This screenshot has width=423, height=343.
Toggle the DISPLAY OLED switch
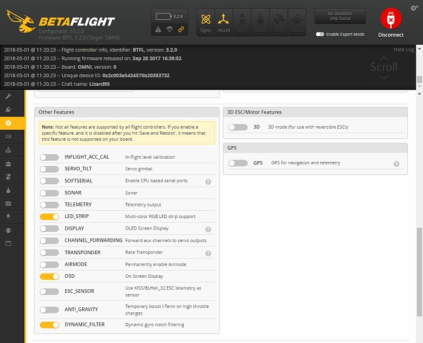pyautogui.click(x=49, y=229)
